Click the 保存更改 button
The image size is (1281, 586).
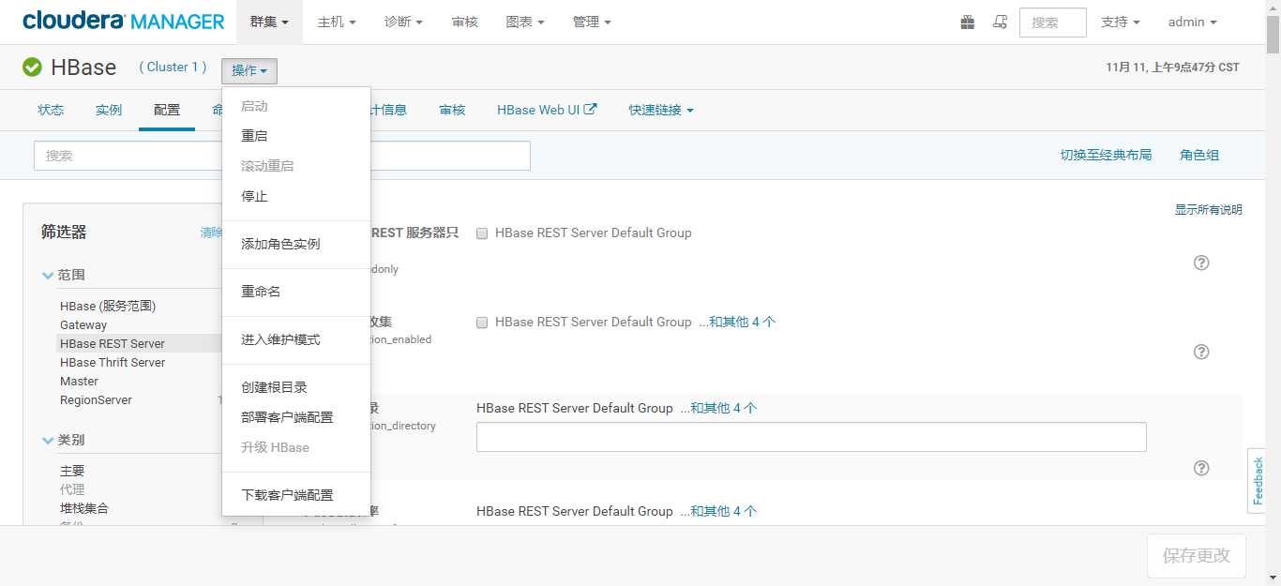pyautogui.click(x=1196, y=556)
